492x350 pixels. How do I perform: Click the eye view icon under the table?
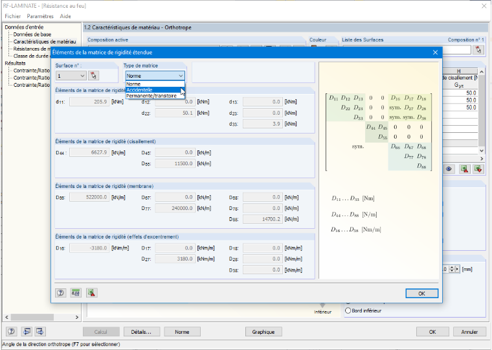449,169
